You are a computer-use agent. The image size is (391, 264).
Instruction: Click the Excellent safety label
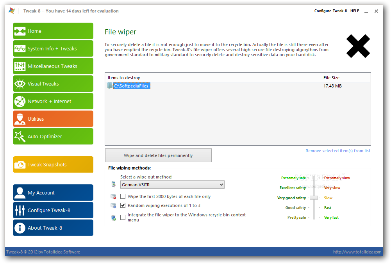(x=293, y=188)
